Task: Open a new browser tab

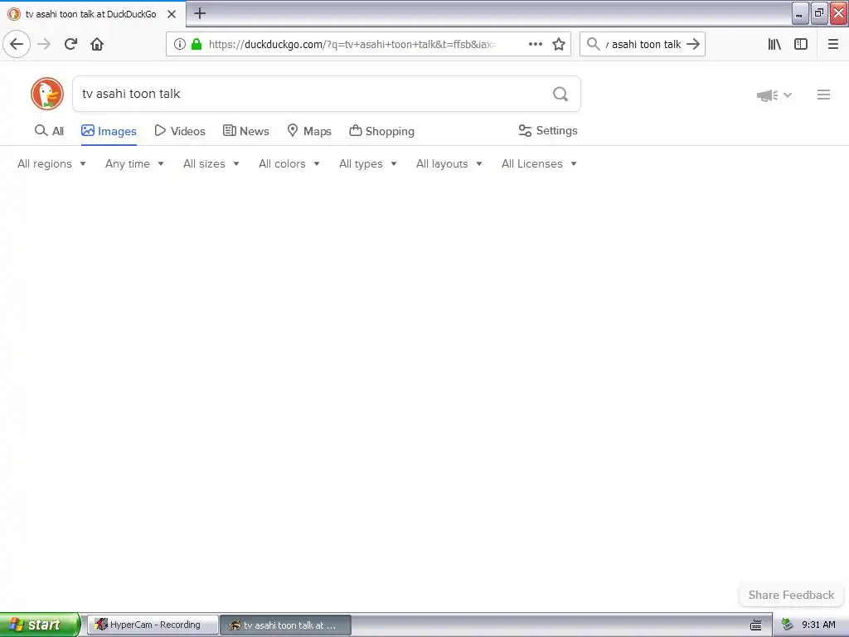Action: tap(200, 13)
